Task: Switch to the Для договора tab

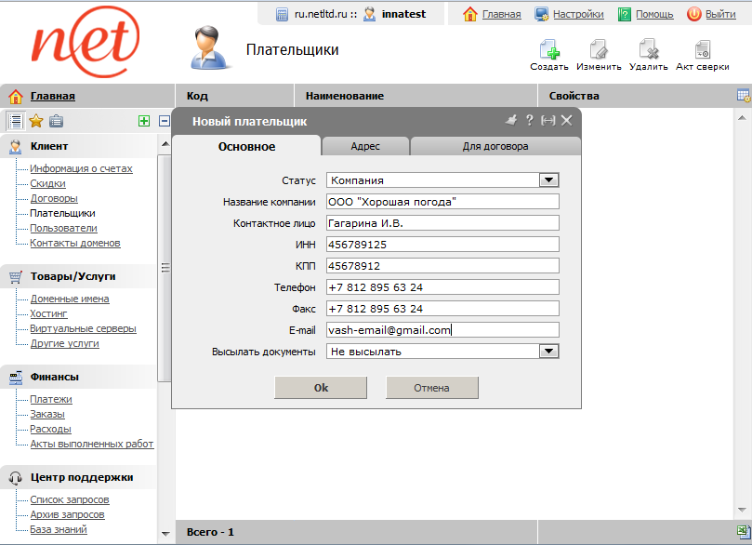Action: 495,146
